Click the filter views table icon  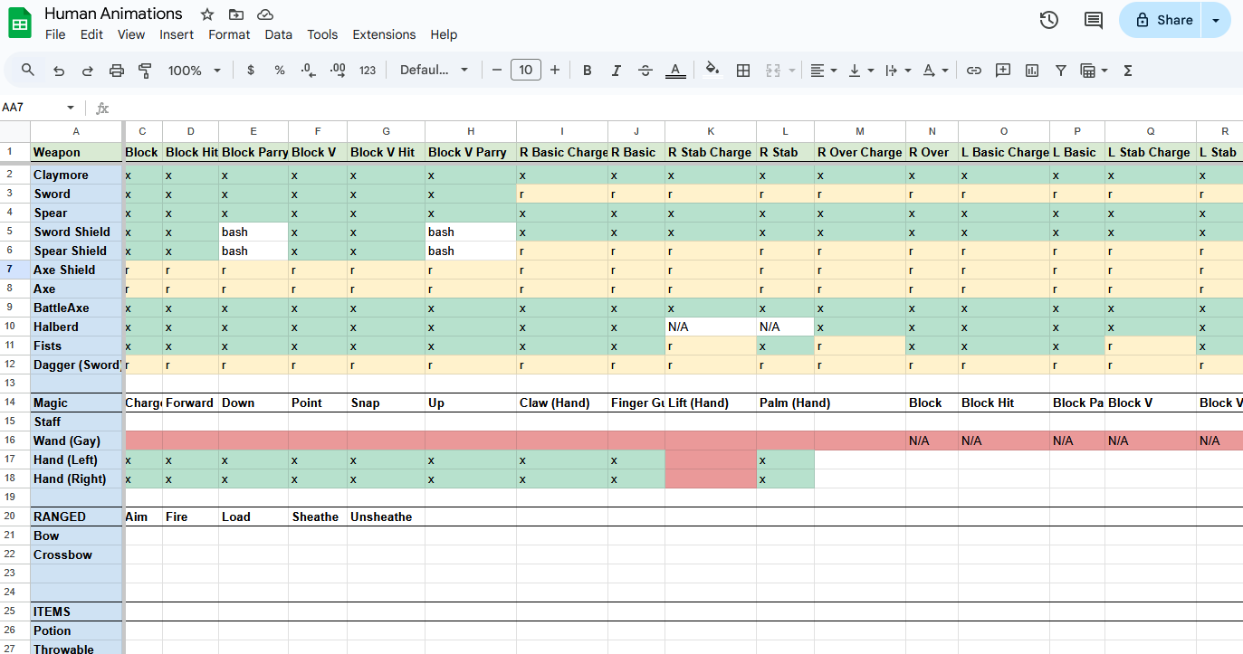[x=1094, y=70]
